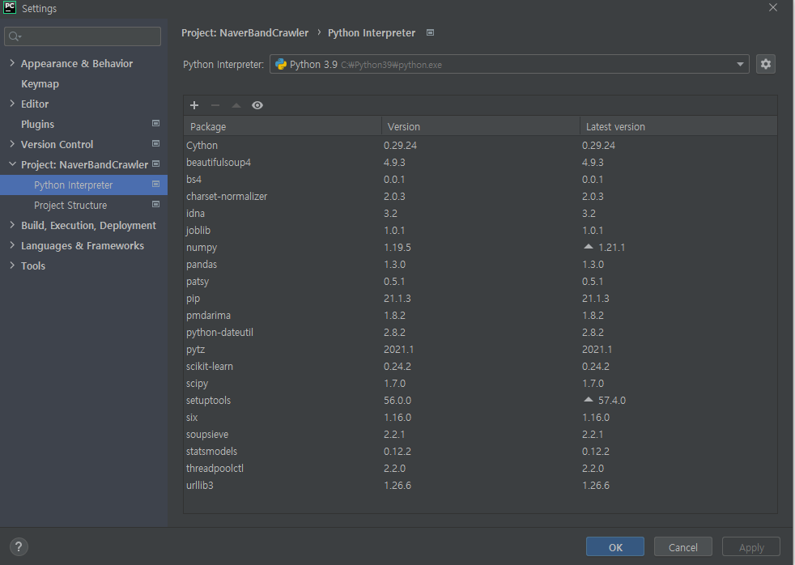Click the search magnifier icon

(x=15, y=36)
